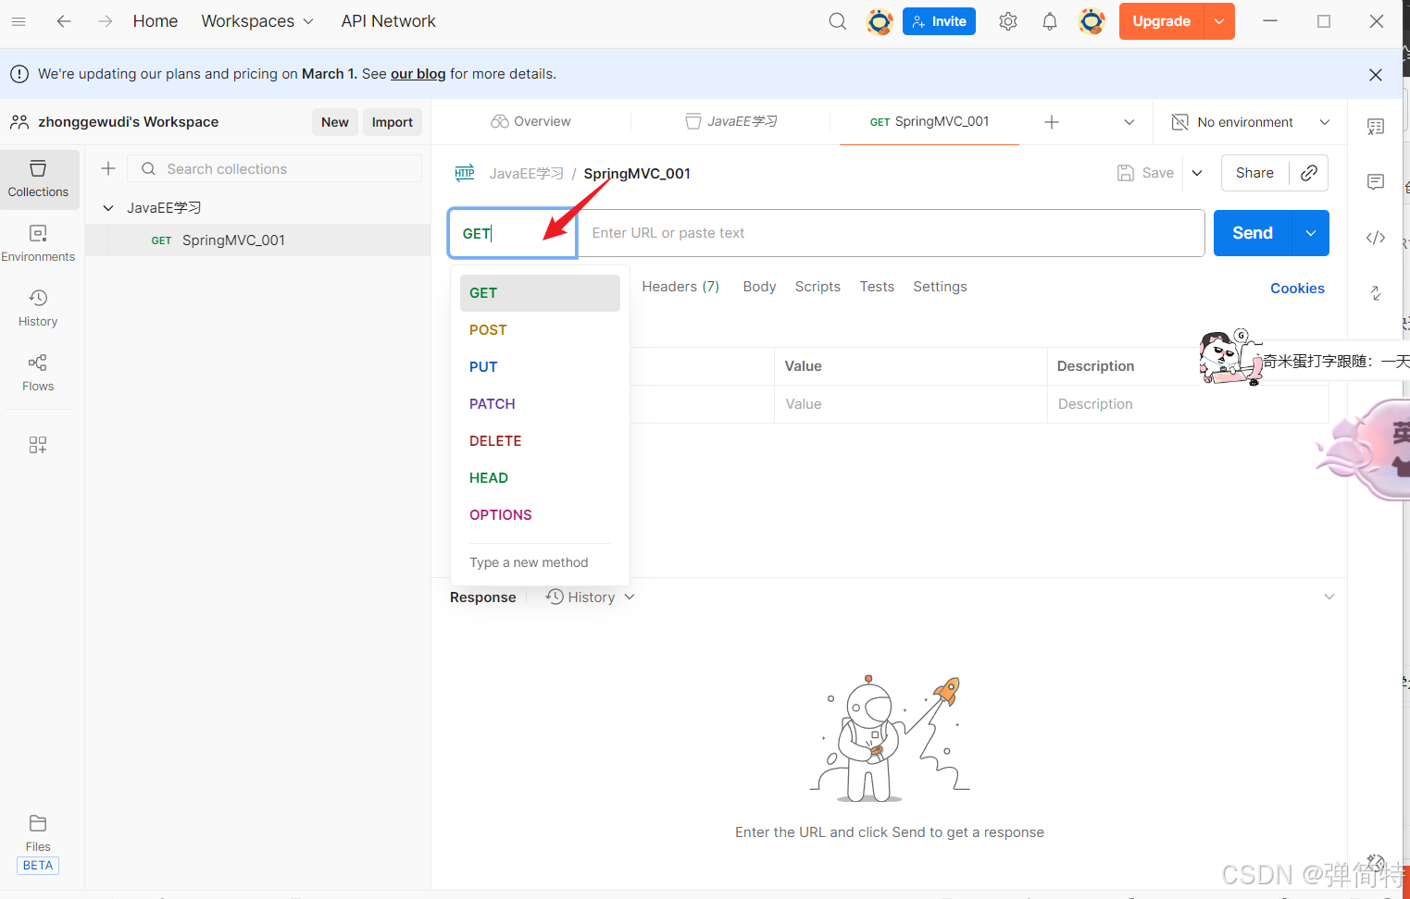The image size is (1410, 899).
Task: Open the our blog link
Action: tap(418, 74)
